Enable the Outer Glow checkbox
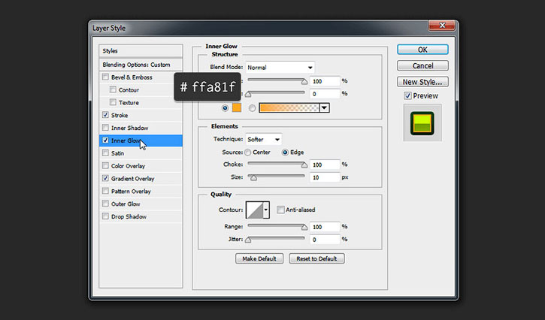Image resolution: width=545 pixels, height=320 pixels. (105, 204)
